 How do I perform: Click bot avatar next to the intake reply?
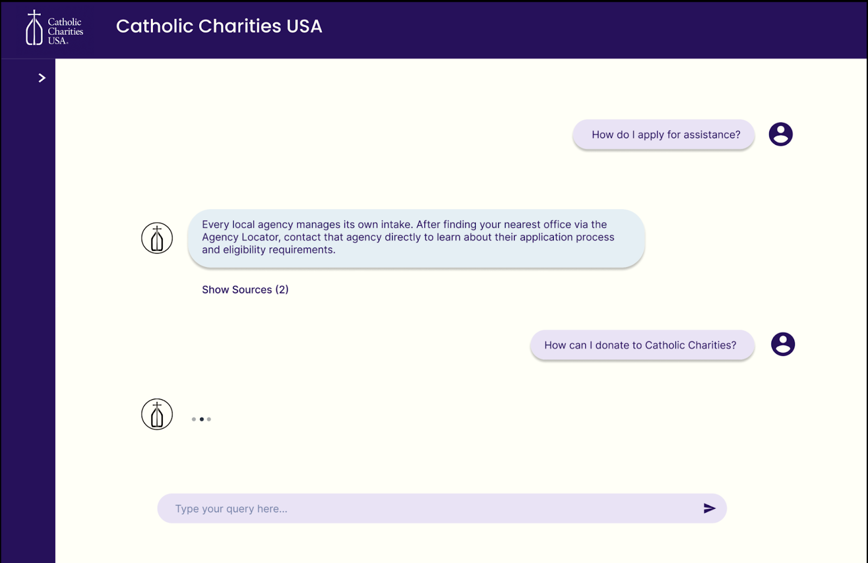tap(157, 238)
